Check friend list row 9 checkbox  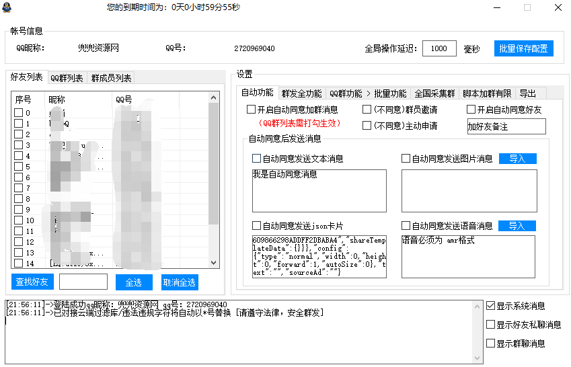19,209
